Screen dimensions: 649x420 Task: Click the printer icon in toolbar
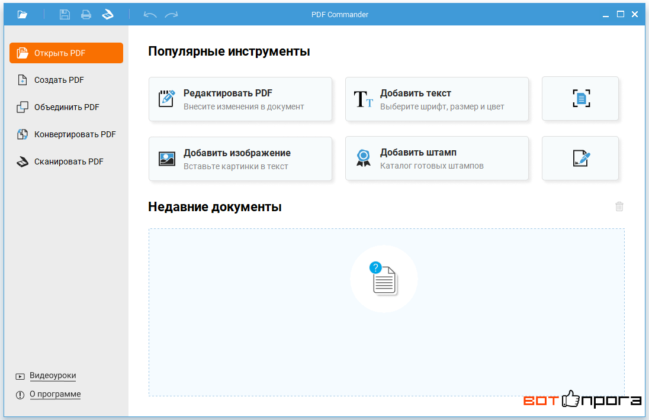(x=86, y=15)
